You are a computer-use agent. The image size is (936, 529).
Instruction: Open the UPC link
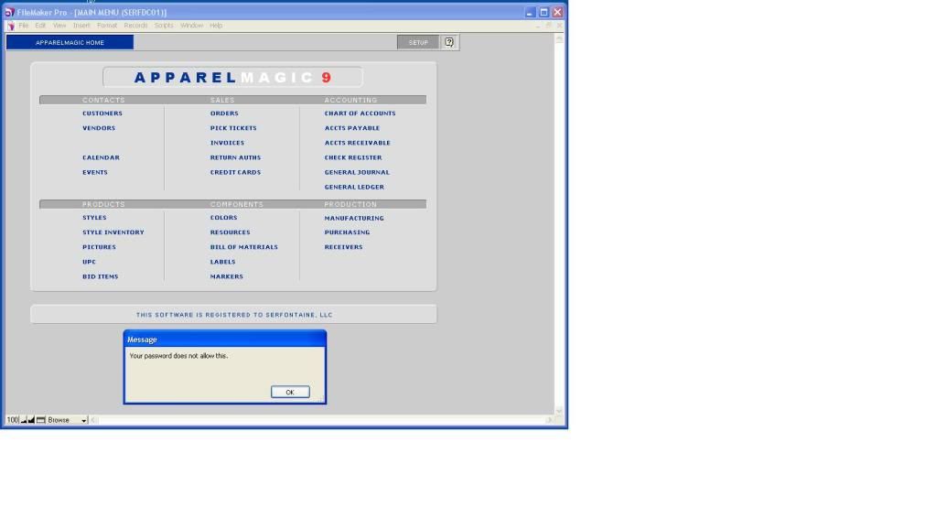(x=89, y=262)
